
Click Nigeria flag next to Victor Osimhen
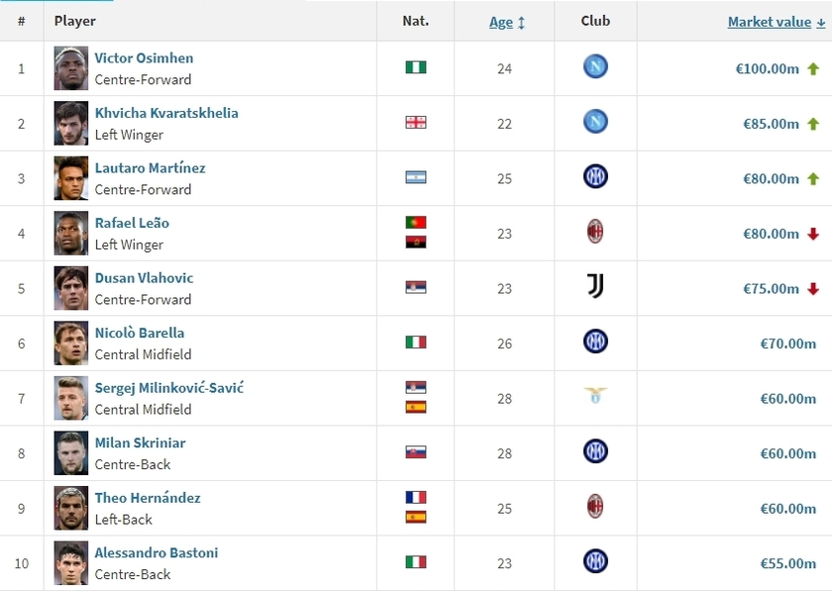coord(416,67)
